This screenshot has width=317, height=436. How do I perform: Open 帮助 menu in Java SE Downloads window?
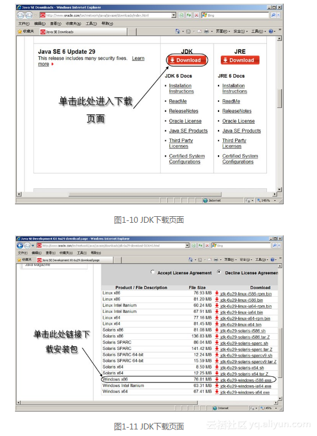(x=107, y=24)
